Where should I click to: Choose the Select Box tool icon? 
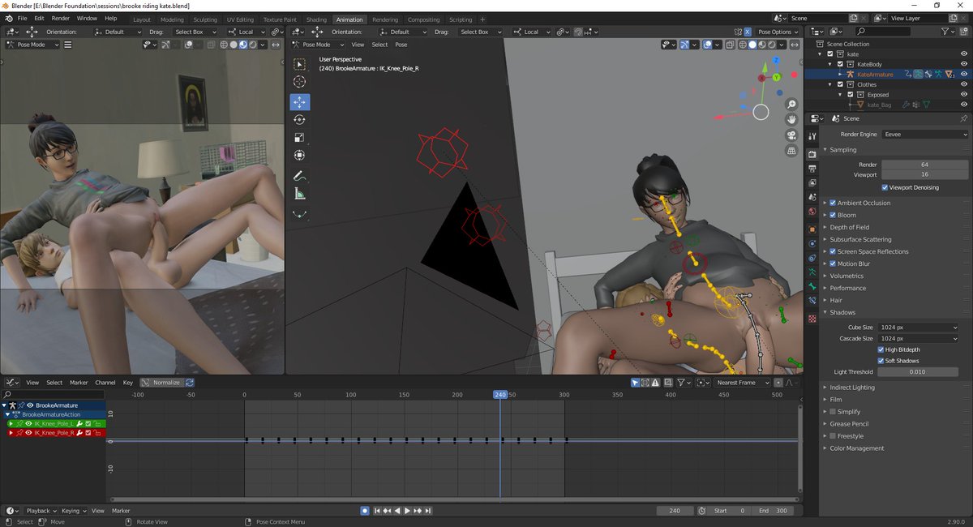coord(300,64)
